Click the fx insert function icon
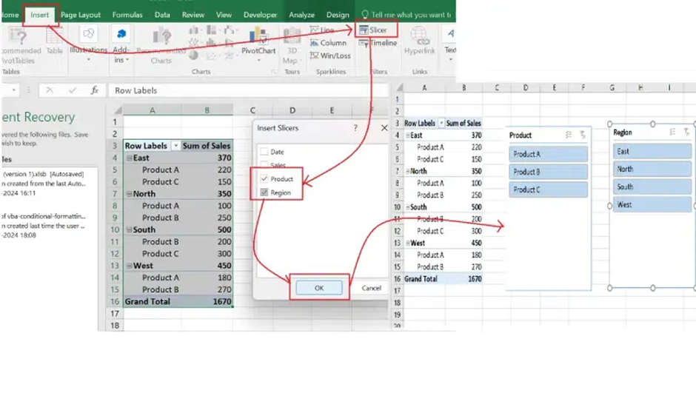This screenshot has width=696, height=413. pos(94,90)
